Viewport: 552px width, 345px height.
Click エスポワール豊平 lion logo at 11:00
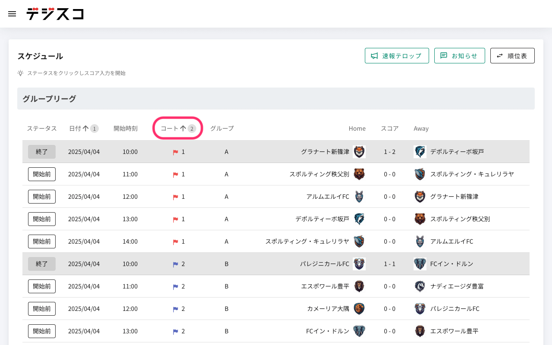click(x=359, y=286)
